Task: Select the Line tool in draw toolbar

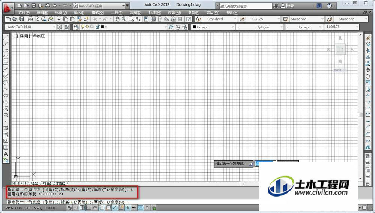Action: click(x=6, y=37)
